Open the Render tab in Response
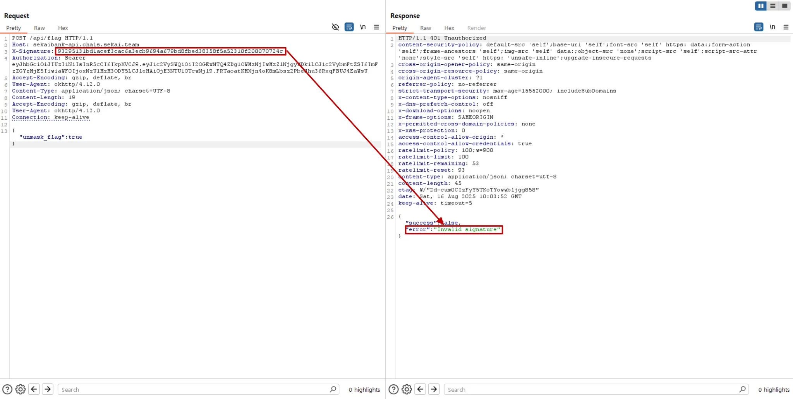793x399 pixels. (476, 28)
